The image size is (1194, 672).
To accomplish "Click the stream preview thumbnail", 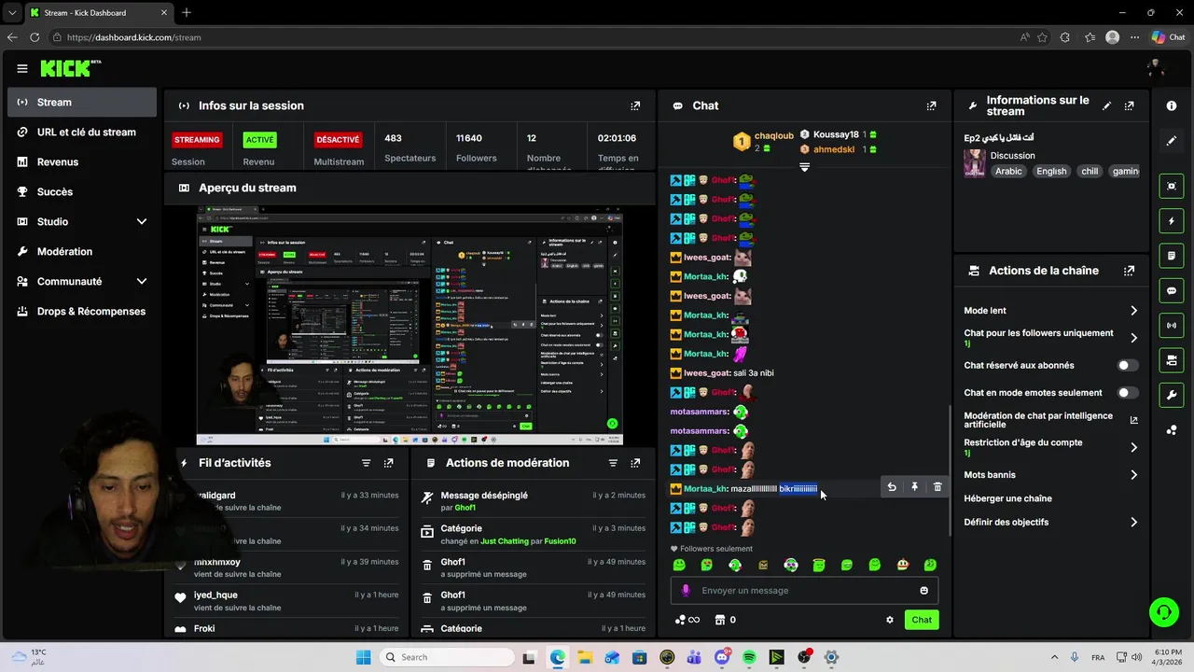I will [x=410, y=327].
